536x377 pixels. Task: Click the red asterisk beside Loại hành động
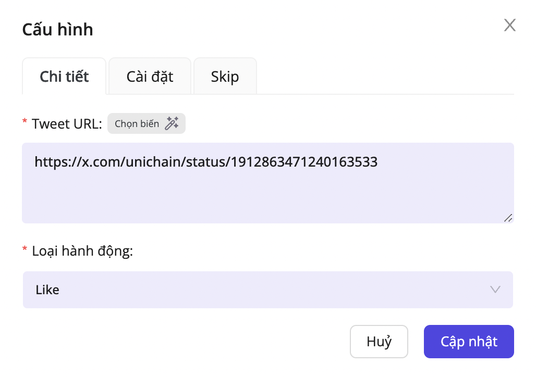click(x=25, y=251)
